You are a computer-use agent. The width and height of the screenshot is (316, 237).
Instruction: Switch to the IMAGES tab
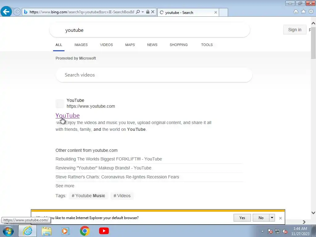(81, 45)
